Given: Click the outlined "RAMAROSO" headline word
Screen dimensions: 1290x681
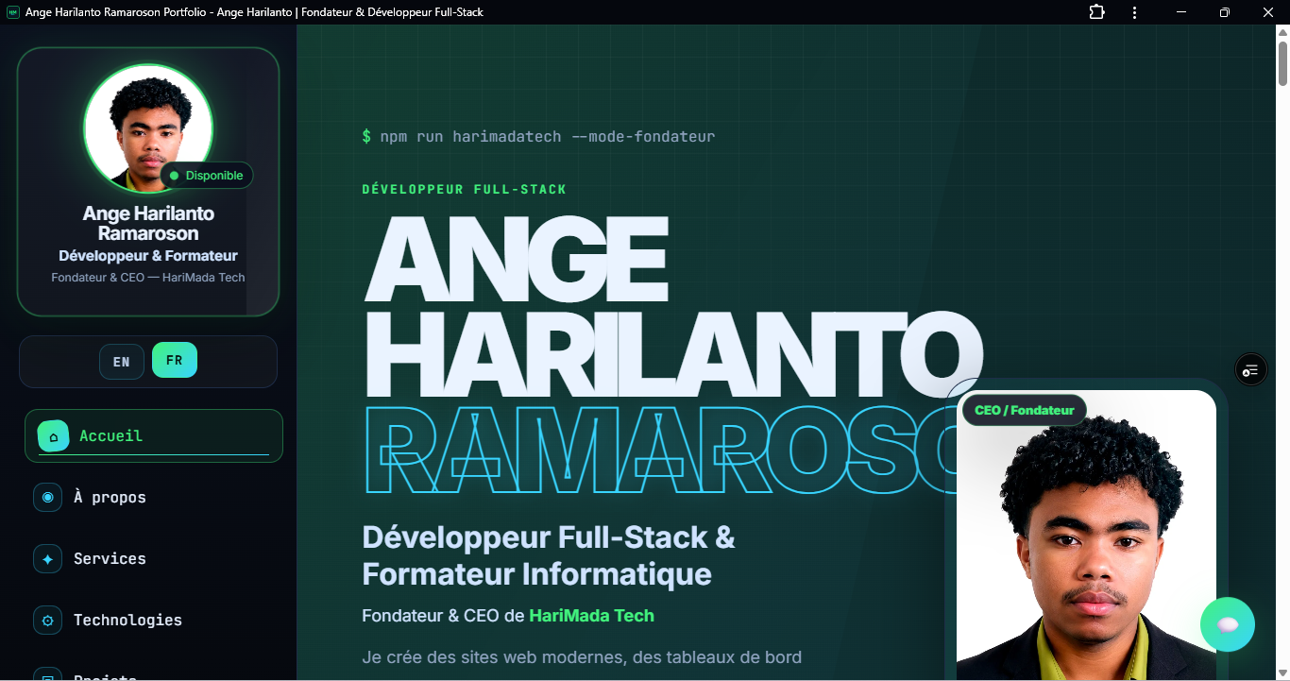Looking at the screenshot, I should [x=659, y=451].
